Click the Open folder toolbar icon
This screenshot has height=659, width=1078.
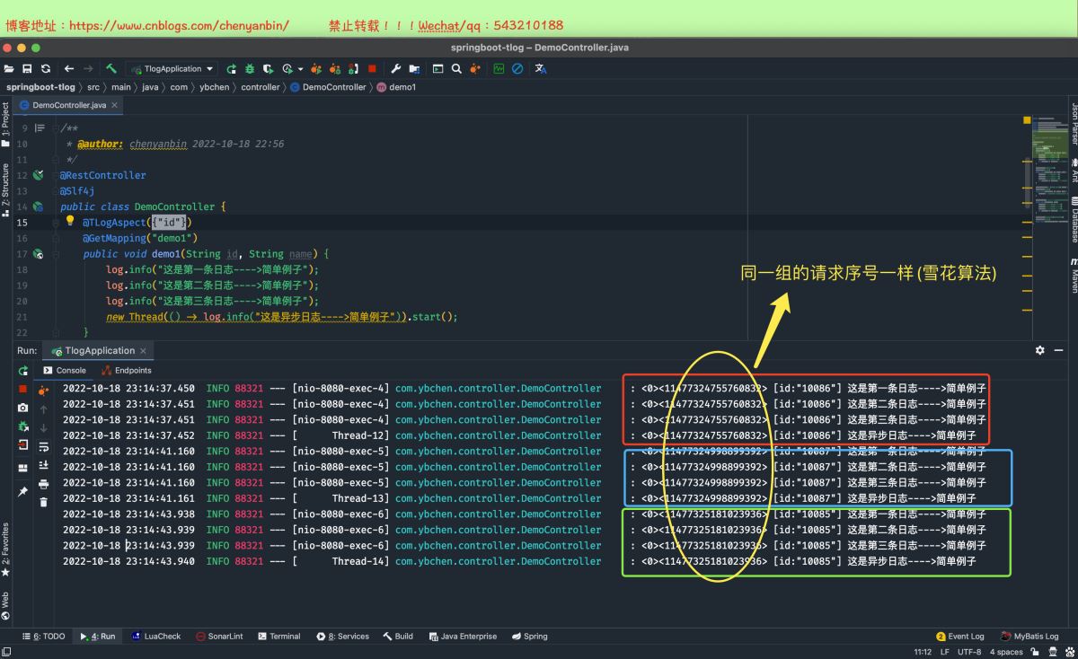(9, 69)
